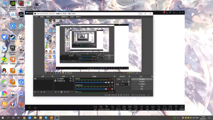Add a new source with plus icon
Viewport: 213px width, 120px height.
click(56, 92)
